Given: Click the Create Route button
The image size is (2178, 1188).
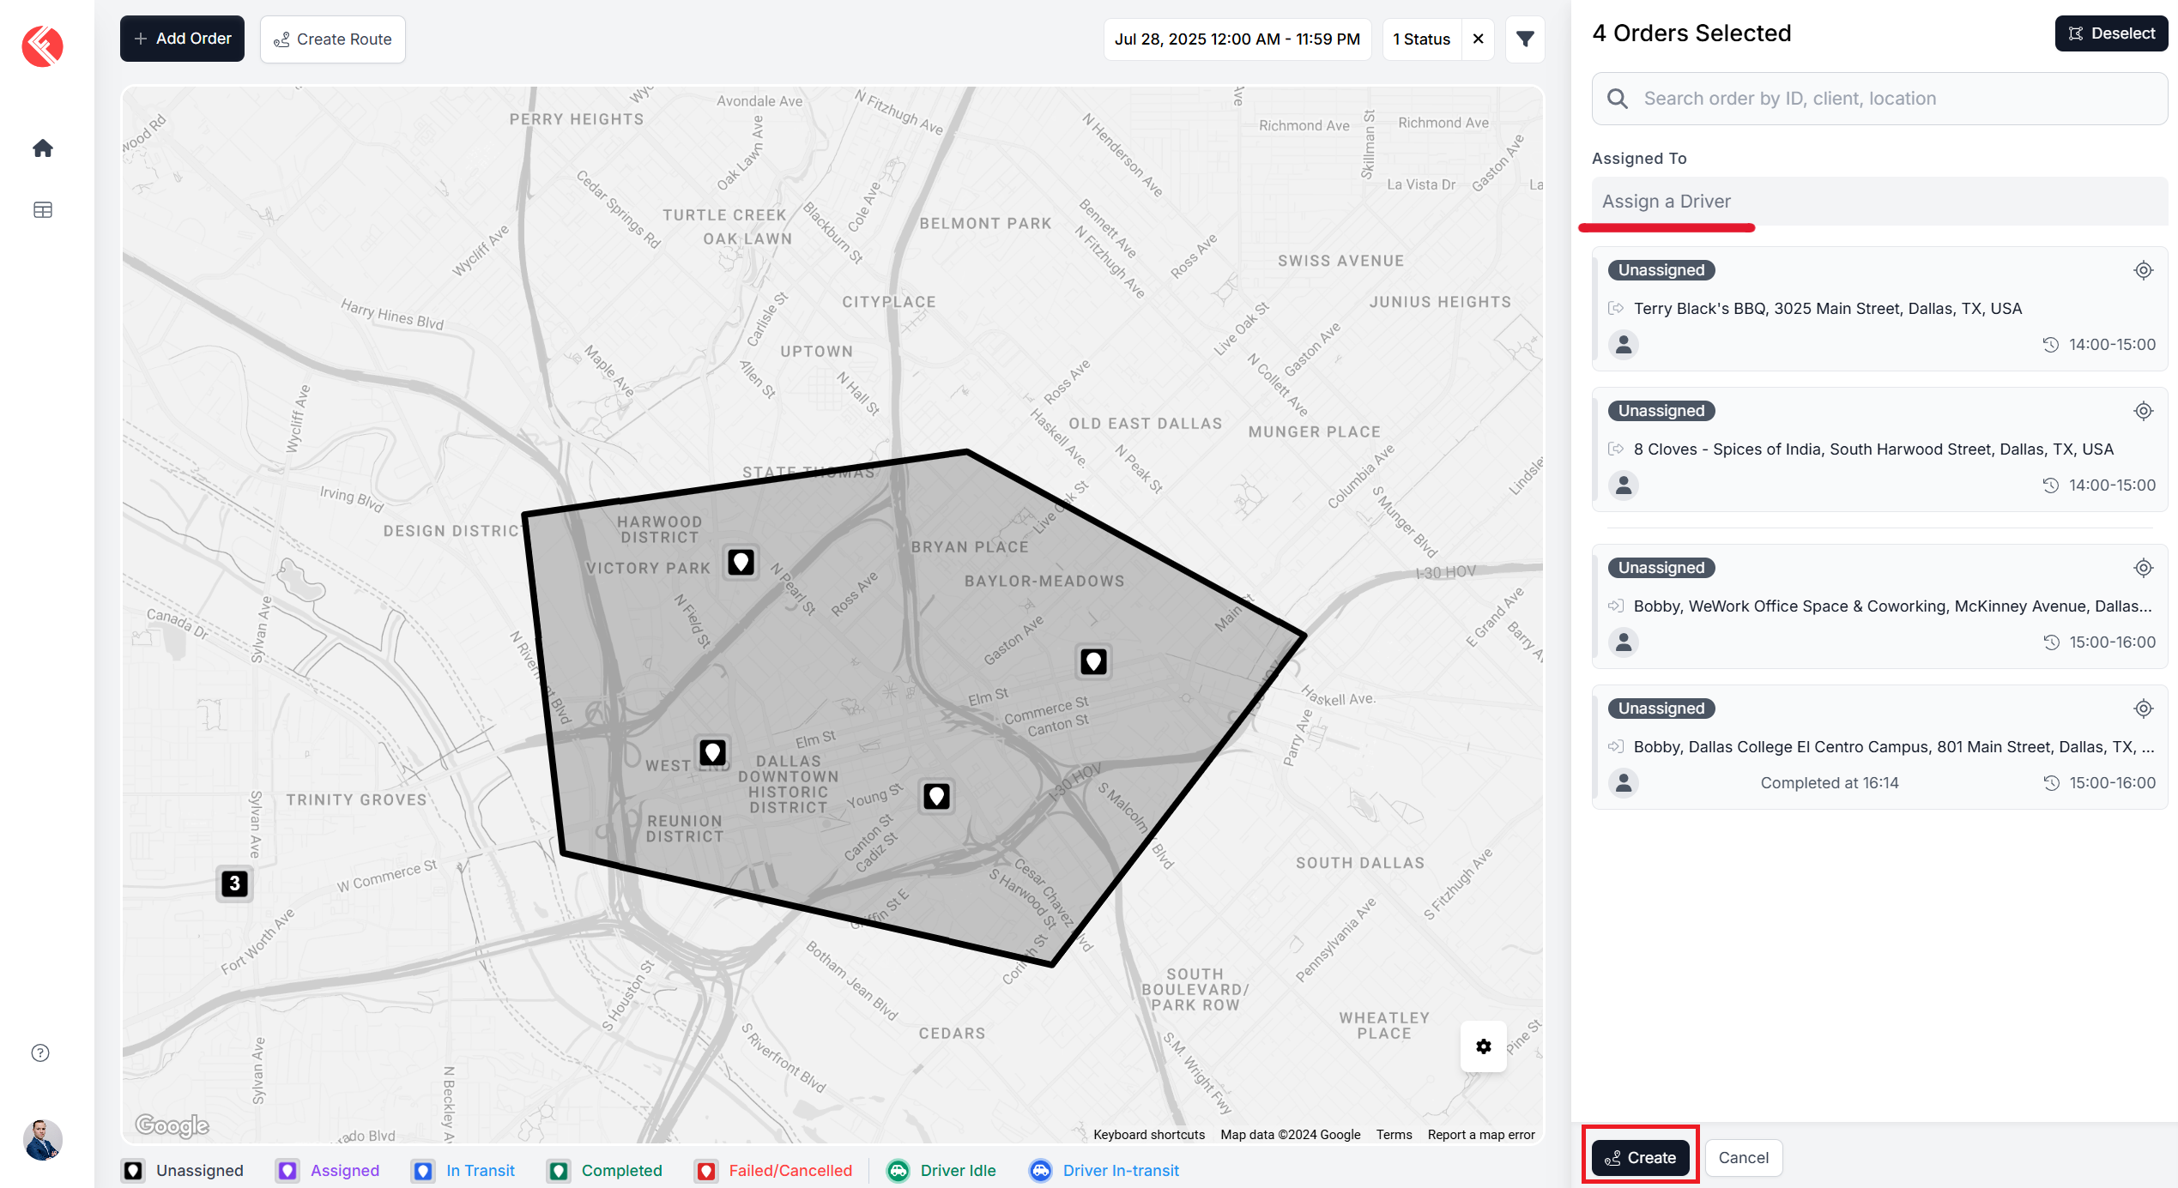Looking at the screenshot, I should coord(333,39).
